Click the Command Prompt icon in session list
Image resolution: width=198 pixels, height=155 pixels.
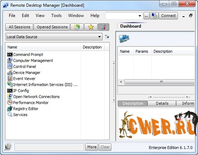[x=10, y=54]
